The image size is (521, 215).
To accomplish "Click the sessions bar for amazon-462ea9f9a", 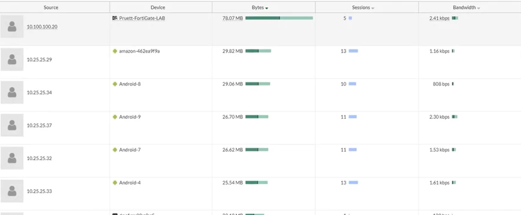I will tap(353, 51).
